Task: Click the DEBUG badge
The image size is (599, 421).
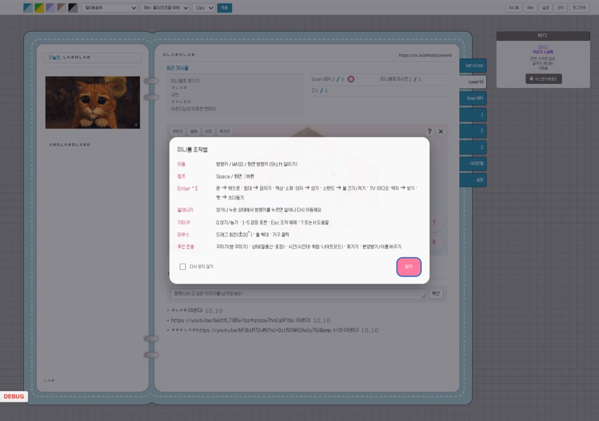Action: tap(14, 396)
